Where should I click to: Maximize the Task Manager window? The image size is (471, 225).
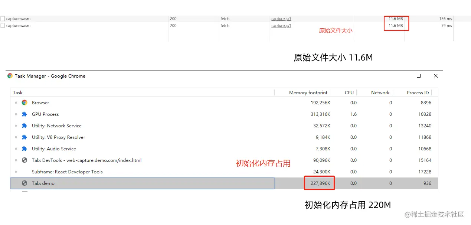coord(419,76)
